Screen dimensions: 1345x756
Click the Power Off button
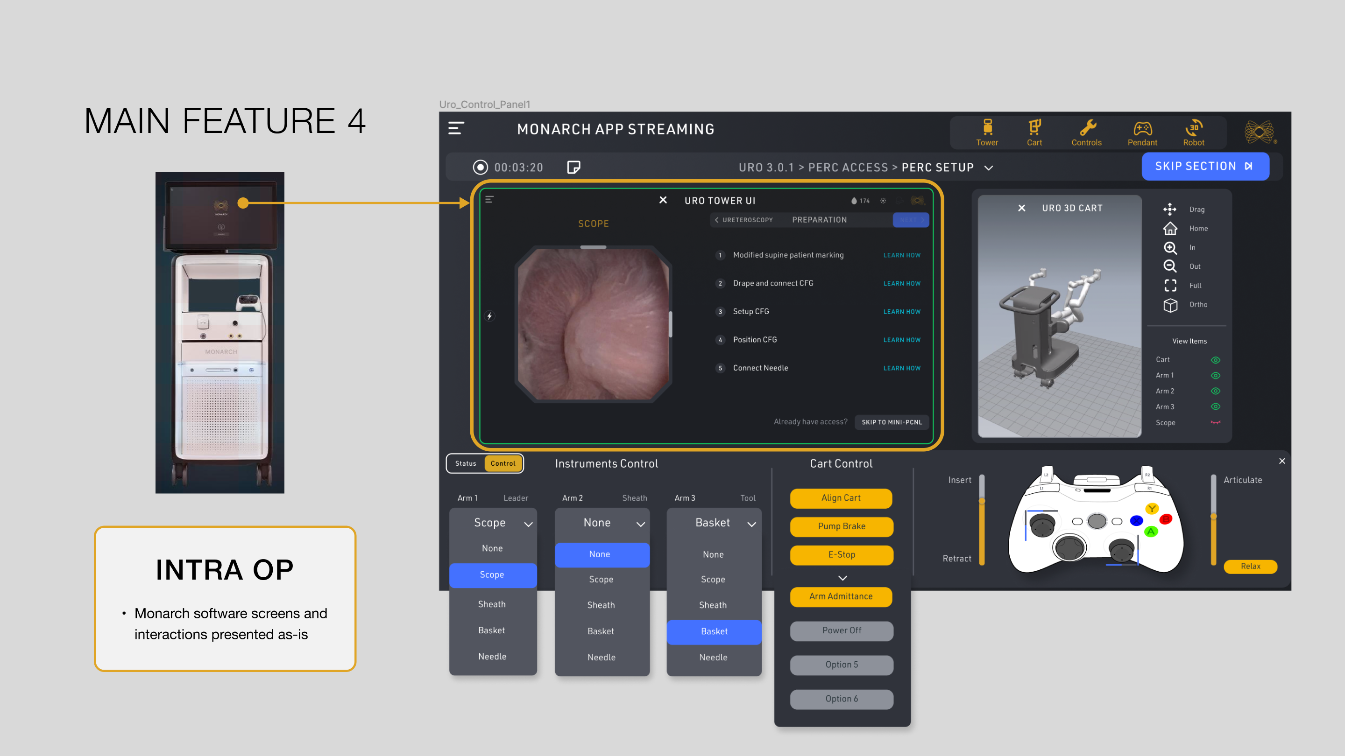[842, 631]
